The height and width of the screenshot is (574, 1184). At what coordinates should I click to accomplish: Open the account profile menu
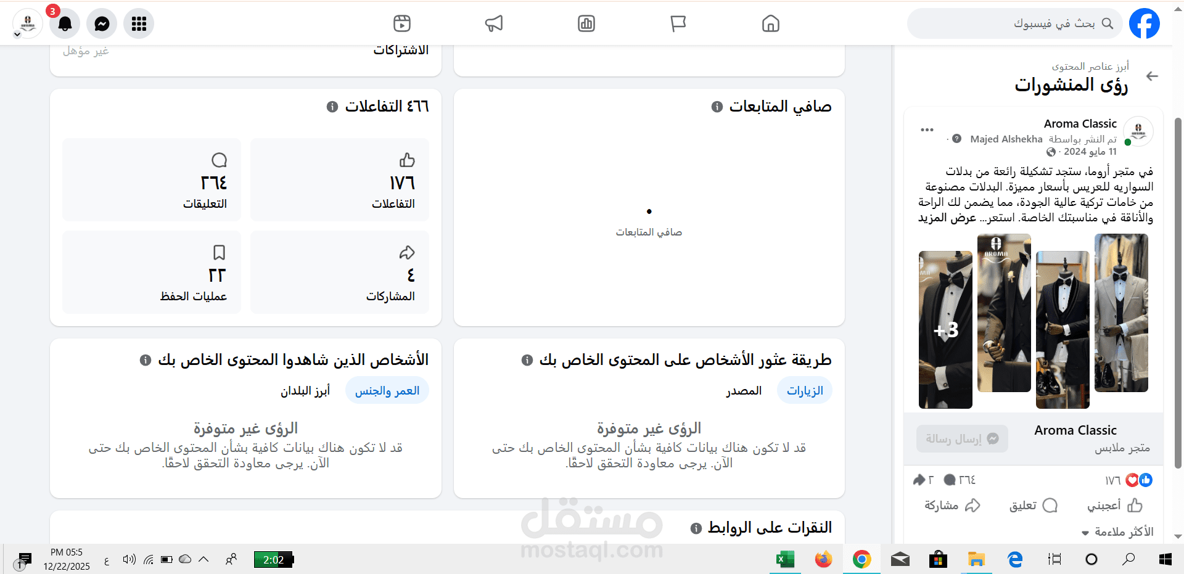(28, 23)
